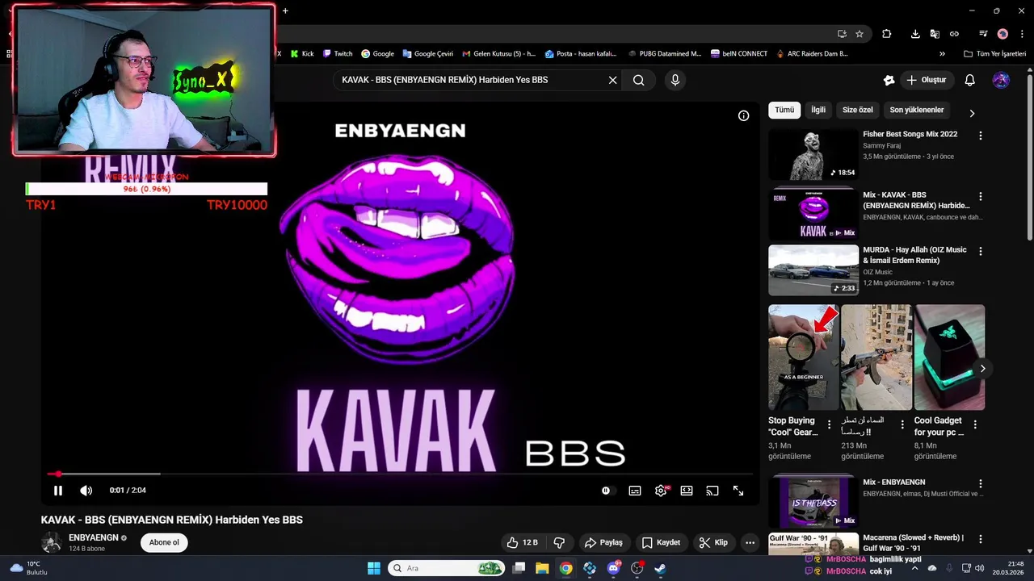Click Paylaş to share video
The height and width of the screenshot is (581, 1034).
pos(604,542)
